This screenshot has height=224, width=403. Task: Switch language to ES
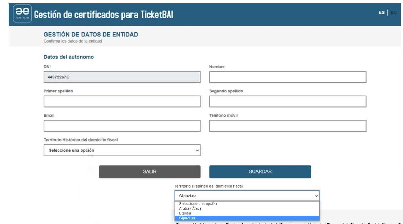(381, 12)
